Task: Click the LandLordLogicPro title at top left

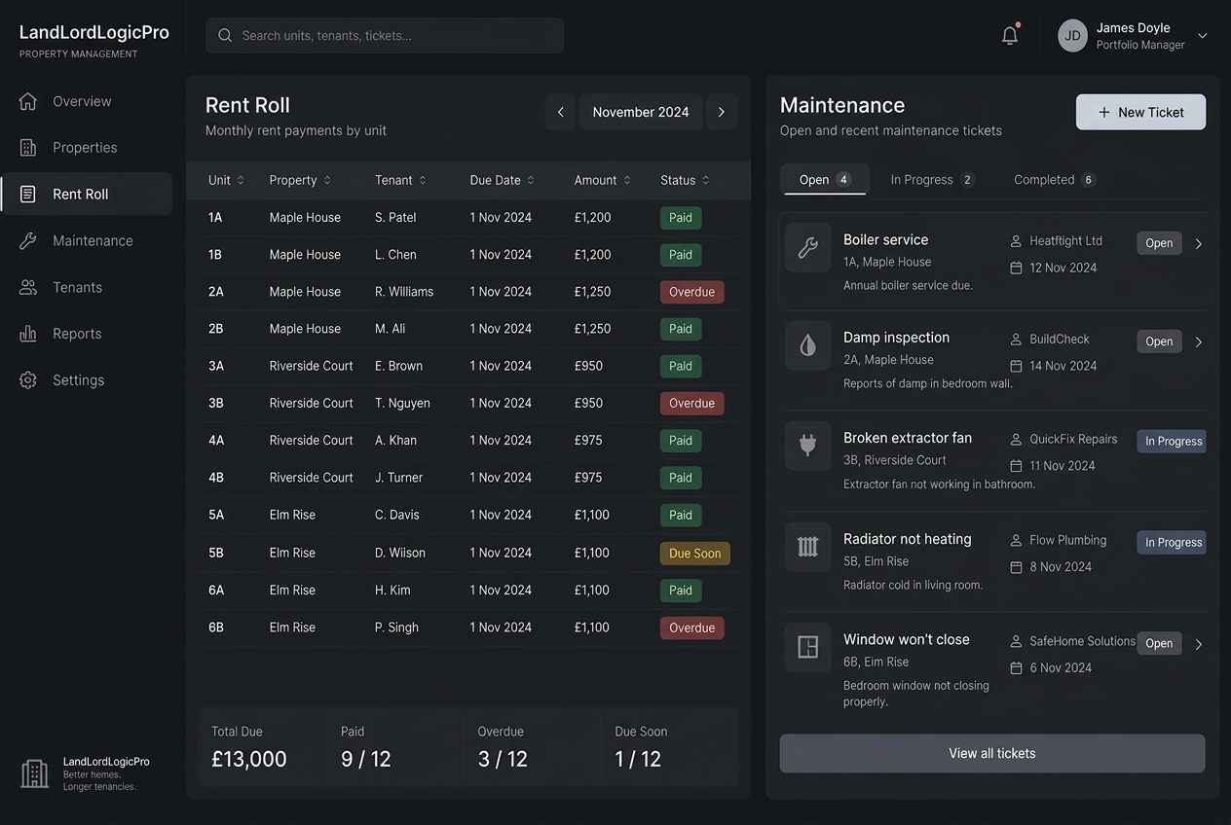Action: [x=94, y=32]
